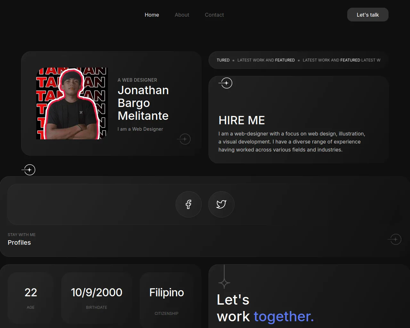Click the arrow icon below the hero card

point(29,170)
